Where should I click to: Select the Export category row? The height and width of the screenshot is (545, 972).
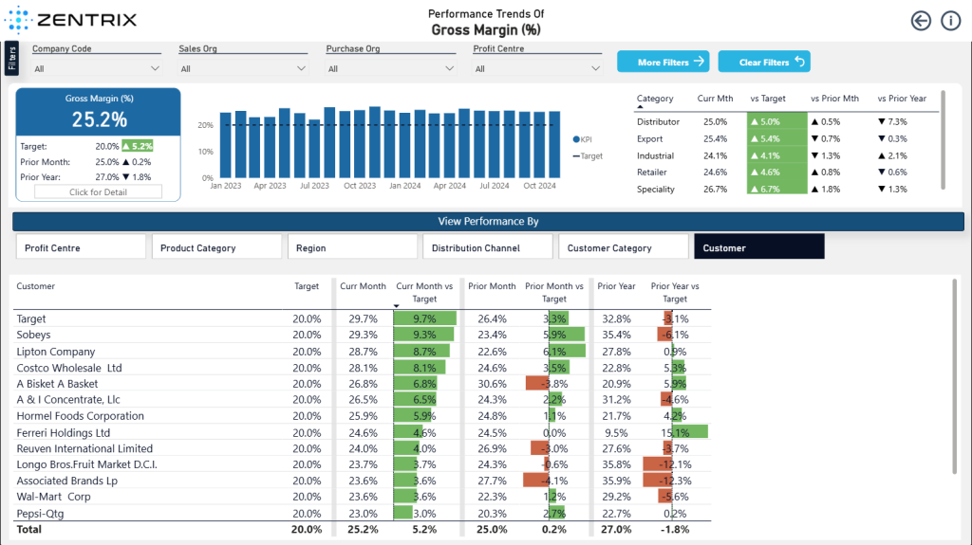pyautogui.click(x=785, y=138)
